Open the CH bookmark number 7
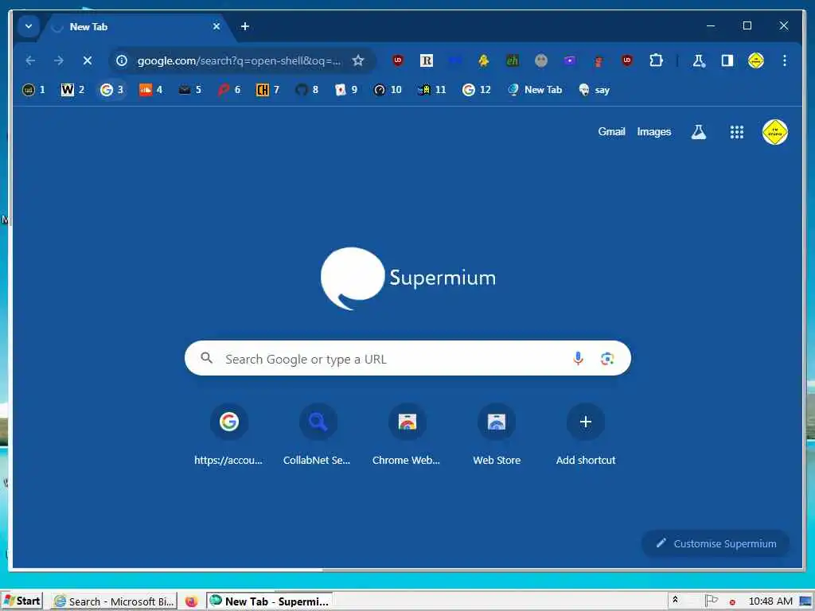The width and height of the screenshot is (815, 611). pyautogui.click(x=267, y=90)
